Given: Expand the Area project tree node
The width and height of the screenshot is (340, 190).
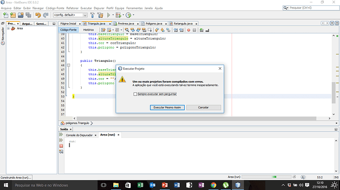Looking at the screenshot, I should coord(8,28).
